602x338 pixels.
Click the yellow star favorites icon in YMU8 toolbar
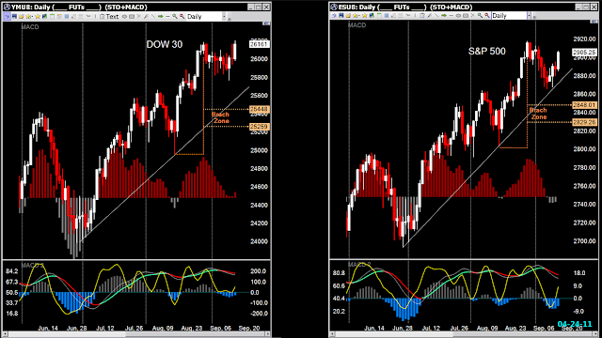[38, 17]
